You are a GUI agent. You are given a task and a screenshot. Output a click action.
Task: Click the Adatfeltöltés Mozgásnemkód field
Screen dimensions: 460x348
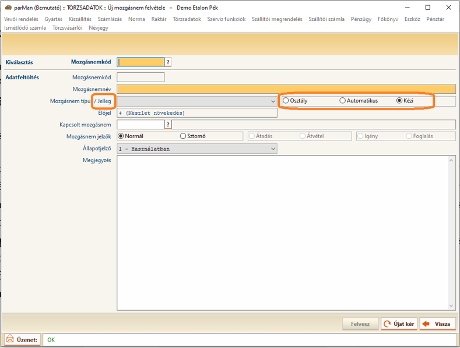point(141,78)
